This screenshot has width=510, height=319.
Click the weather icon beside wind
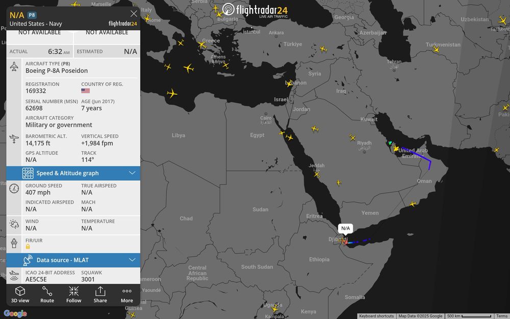pyautogui.click(x=14, y=224)
